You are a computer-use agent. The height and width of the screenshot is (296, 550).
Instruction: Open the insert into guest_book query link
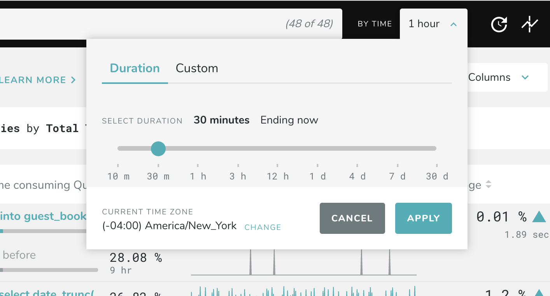(43, 216)
